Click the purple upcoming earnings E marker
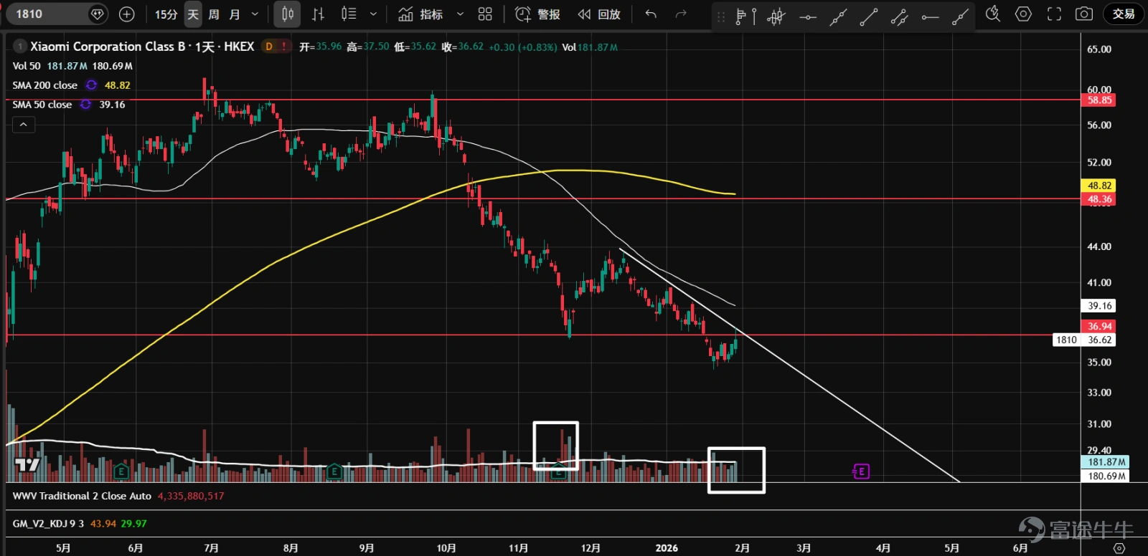Image resolution: width=1148 pixels, height=556 pixels. pos(861,471)
